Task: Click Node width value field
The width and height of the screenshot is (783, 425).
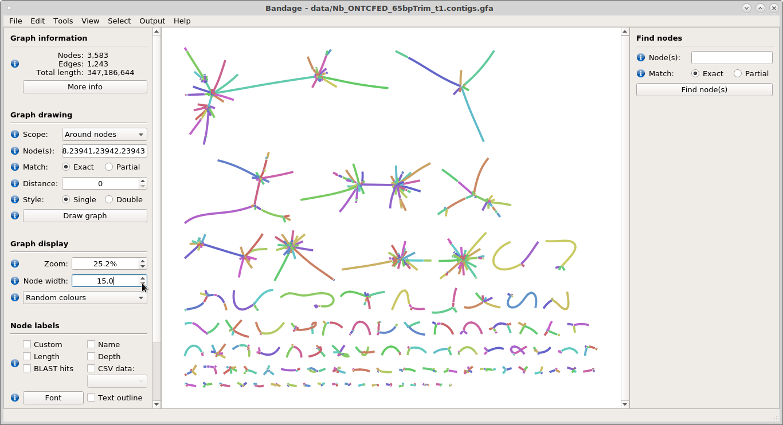Action: [x=105, y=281]
